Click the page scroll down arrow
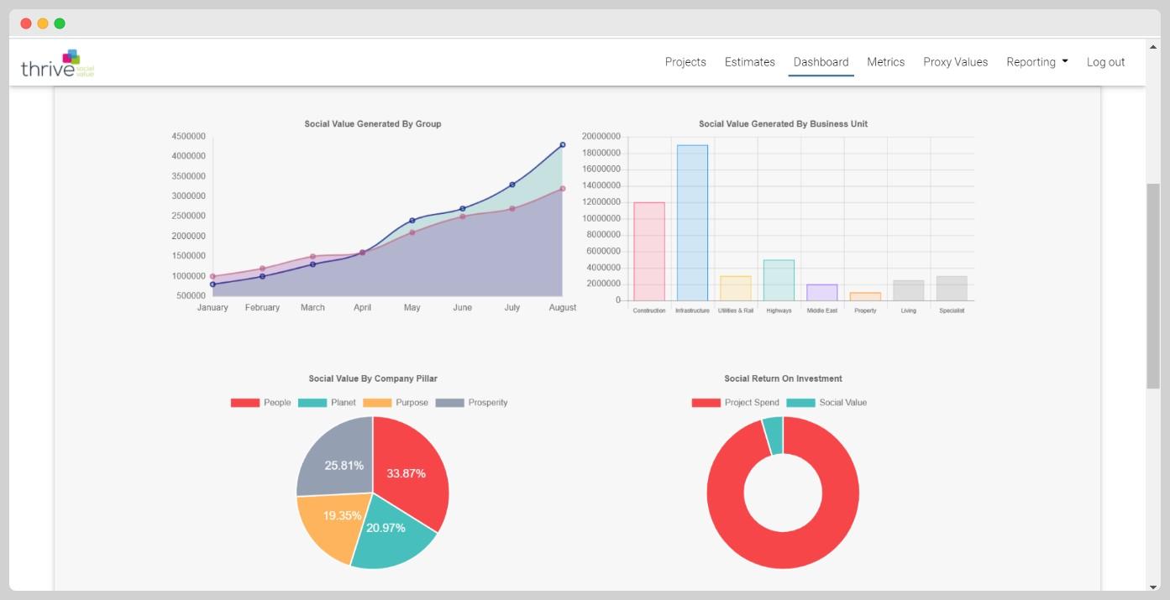Viewport: 1170px width, 600px height. (x=1153, y=587)
